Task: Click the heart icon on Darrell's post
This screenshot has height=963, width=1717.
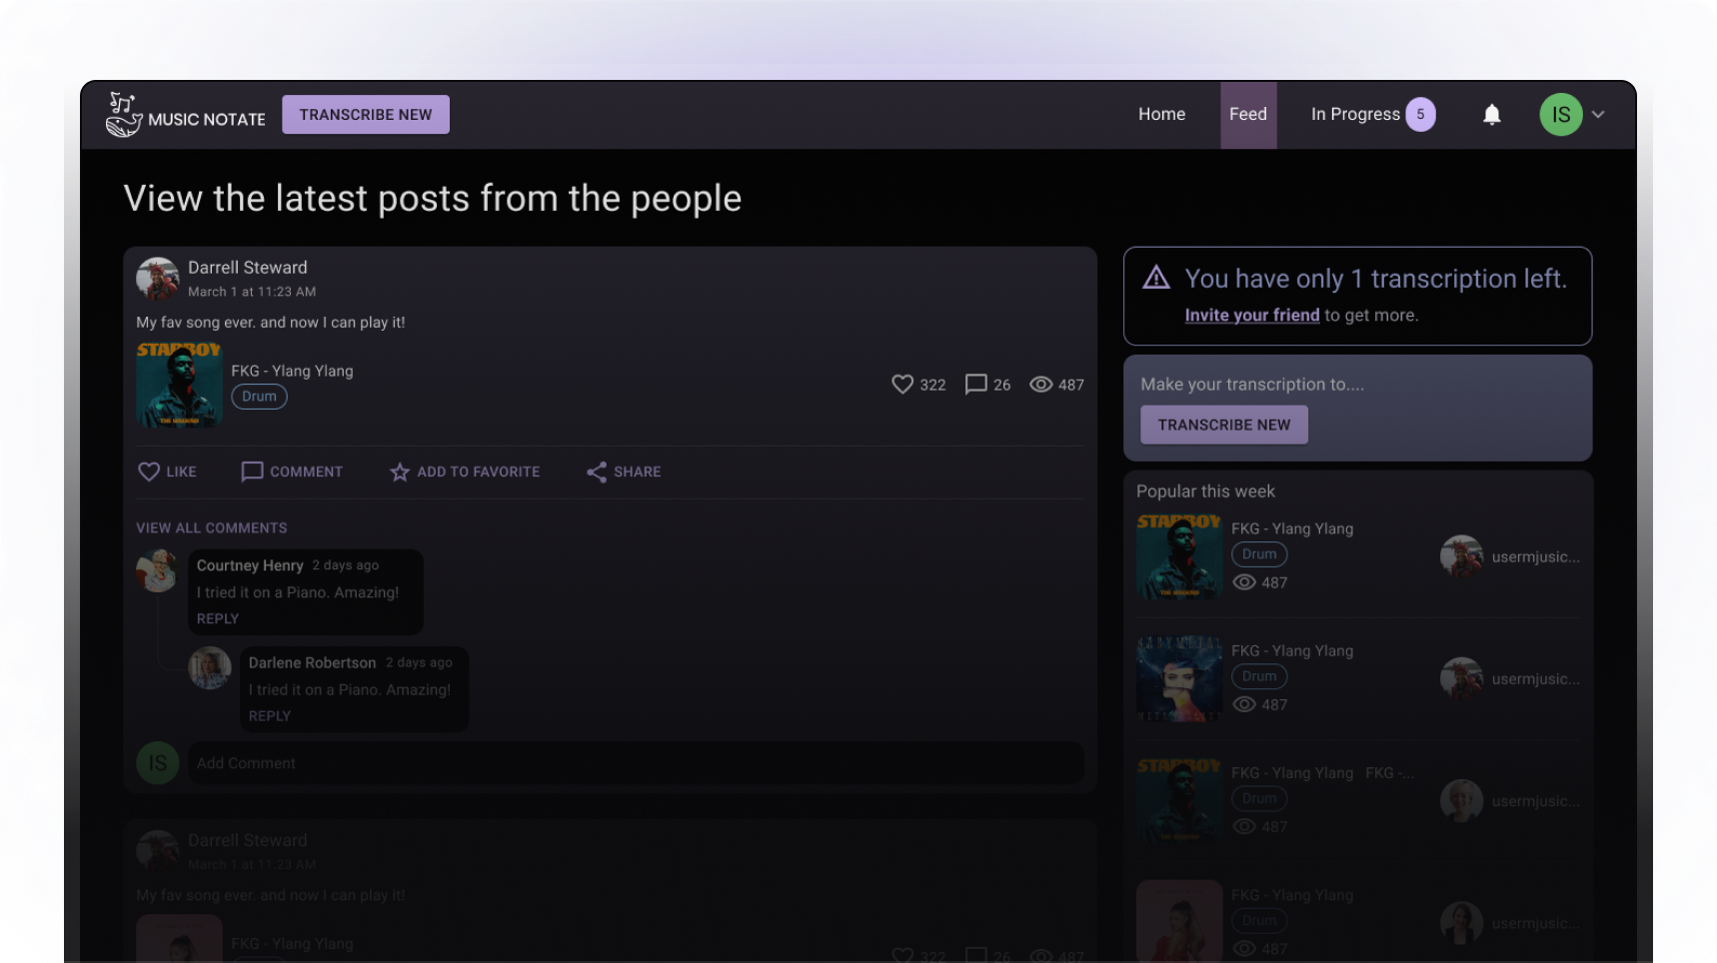Action: tap(900, 385)
